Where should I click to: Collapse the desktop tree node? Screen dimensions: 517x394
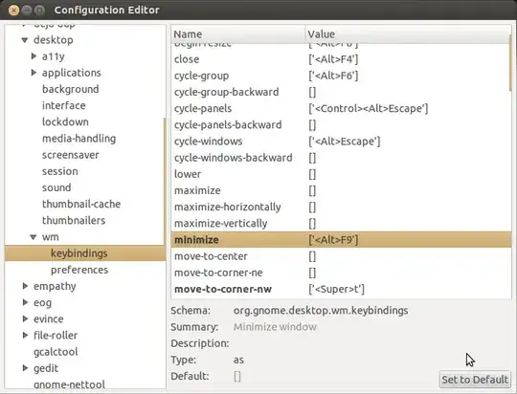click(25, 40)
